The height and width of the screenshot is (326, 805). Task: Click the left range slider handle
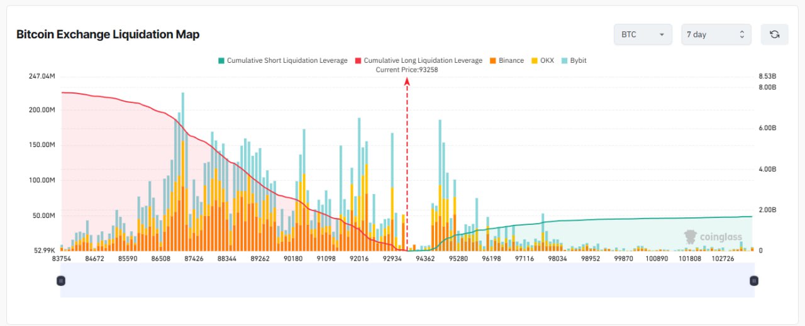click(61, 281)
